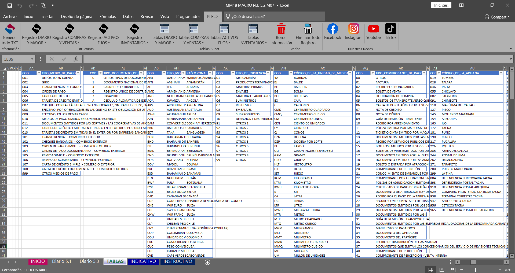
Task: Click the TikTok icon
Action: click(x=390, y=29)
